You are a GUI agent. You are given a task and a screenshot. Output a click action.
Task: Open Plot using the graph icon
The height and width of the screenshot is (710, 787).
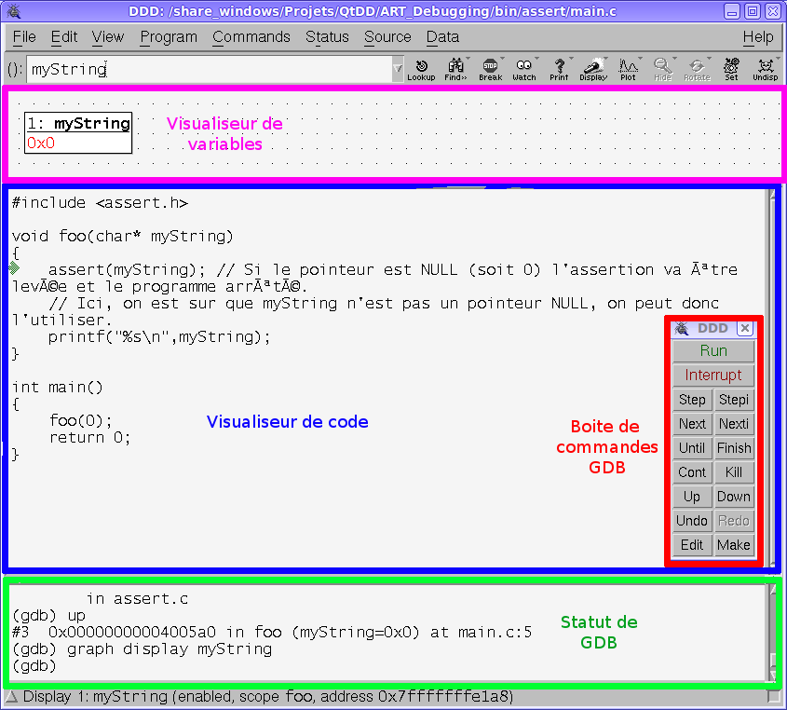tap(629, 69)
